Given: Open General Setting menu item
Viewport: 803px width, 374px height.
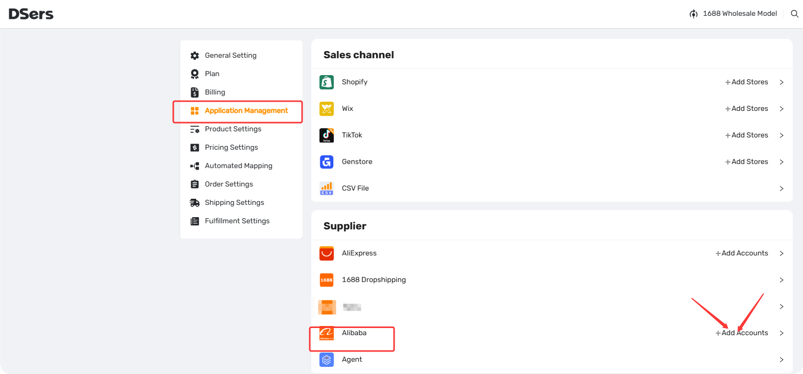Looking at the screenshot, I should [x=231, y=56].
